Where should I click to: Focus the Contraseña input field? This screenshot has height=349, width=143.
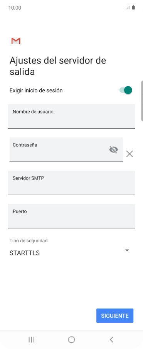point(66,149)
